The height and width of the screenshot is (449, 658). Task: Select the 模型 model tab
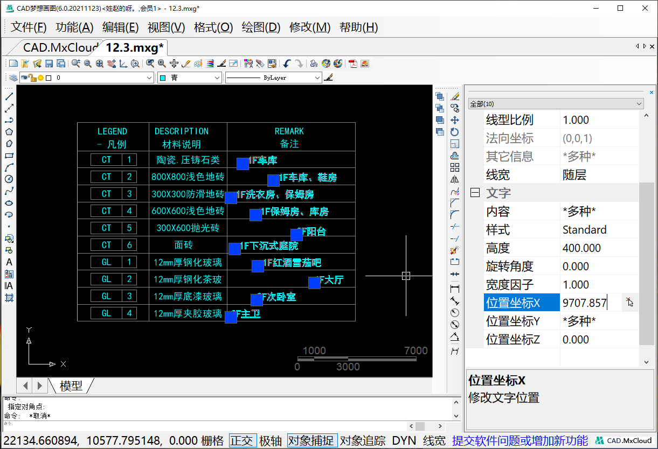[x=71, y=385]
